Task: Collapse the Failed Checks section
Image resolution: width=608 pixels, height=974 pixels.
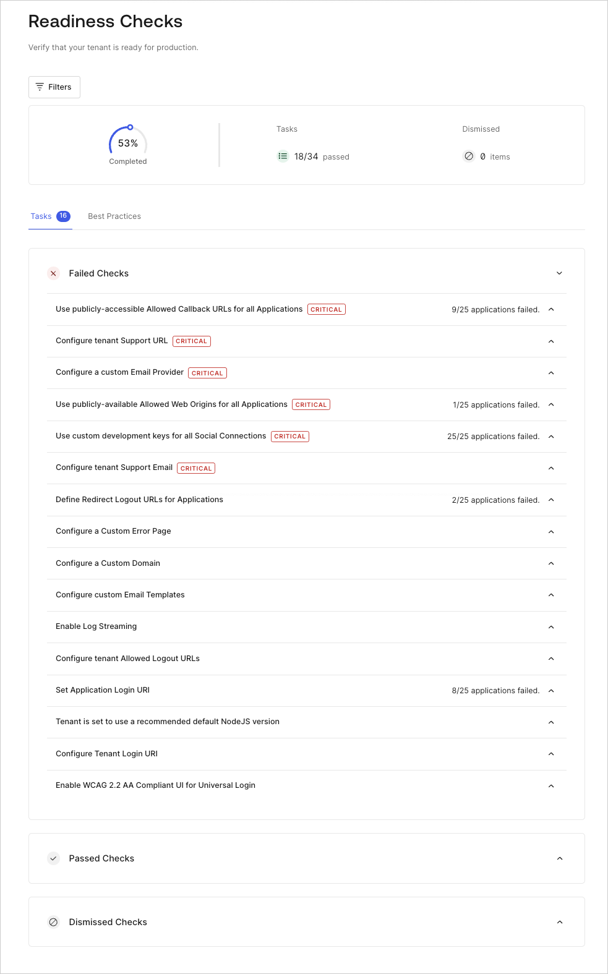Action: pos(560,273)
